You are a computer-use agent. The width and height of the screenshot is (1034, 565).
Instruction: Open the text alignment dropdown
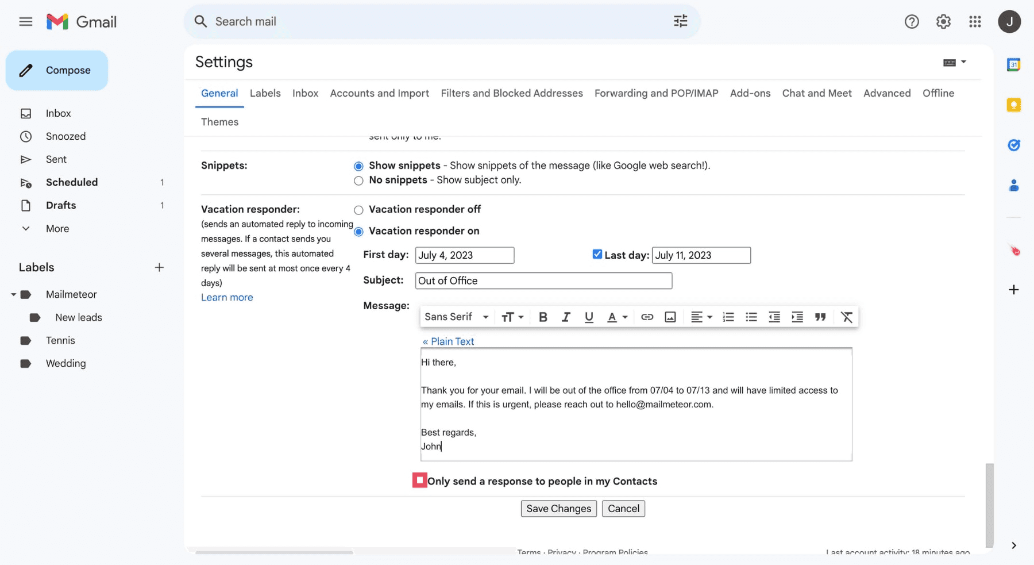tap(701, 317)
